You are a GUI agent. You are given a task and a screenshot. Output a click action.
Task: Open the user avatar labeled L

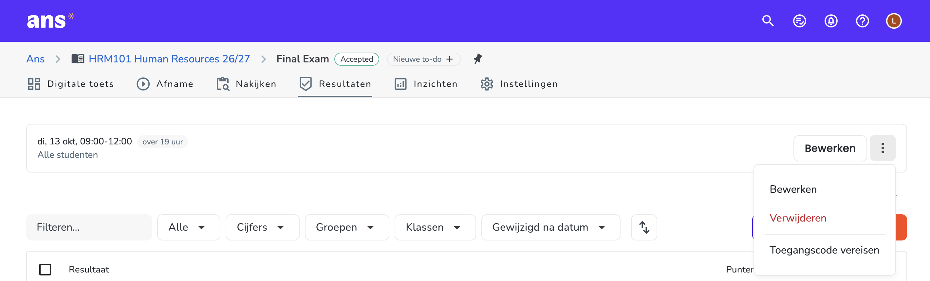(x=894, y=21)
